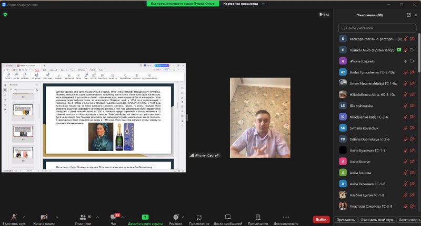Viewport: 421px width, 226px height.
Task: Click Пригласить button
Action: [x=345, y=220]
